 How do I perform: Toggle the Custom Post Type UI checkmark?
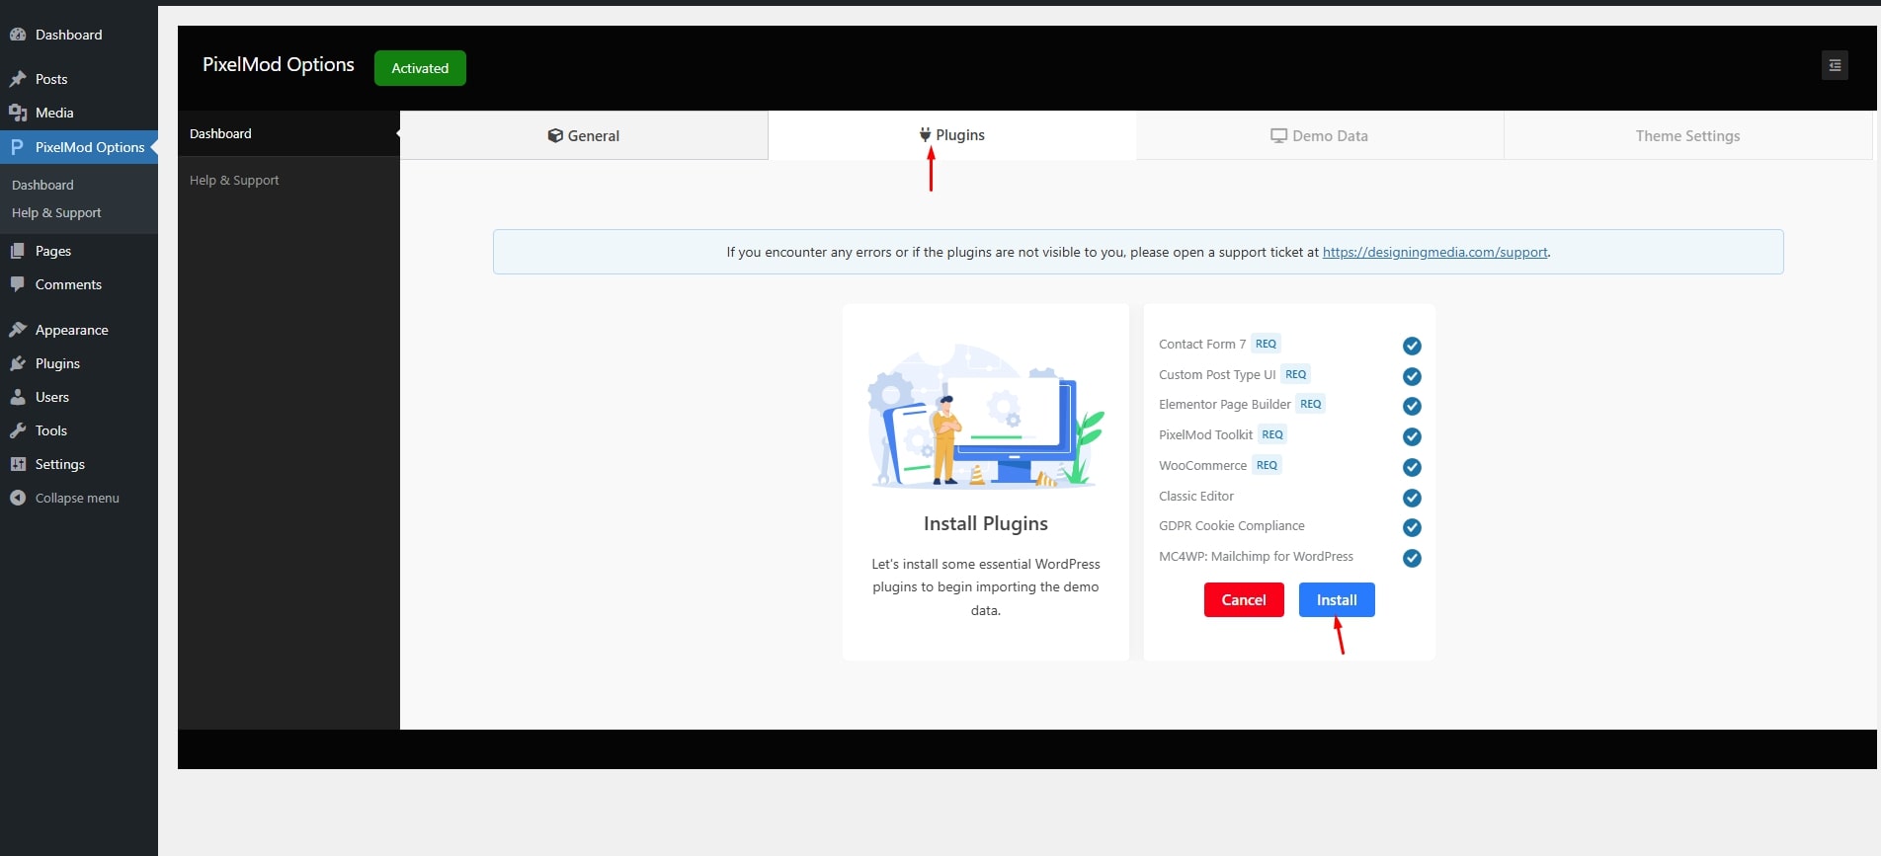pos(1412,376)
